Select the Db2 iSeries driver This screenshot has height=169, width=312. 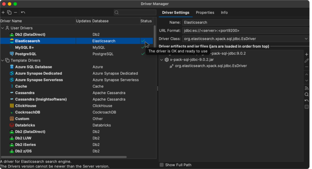(x=77, y=144)
